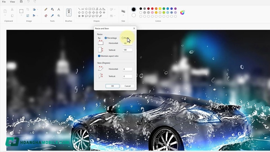Click the Resize Vertical input field
The height and width of the screenshot is (152, 270).
pyautogui.click(x=128, y=50)
